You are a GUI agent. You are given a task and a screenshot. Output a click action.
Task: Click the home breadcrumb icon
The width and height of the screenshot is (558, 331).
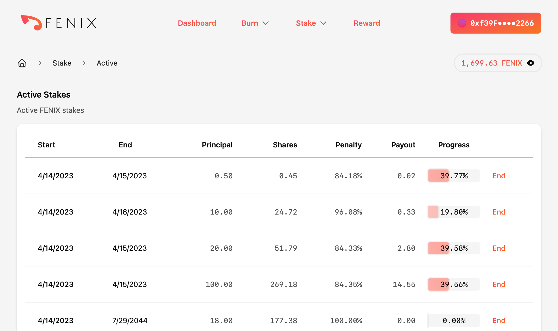tap(22, 63)
